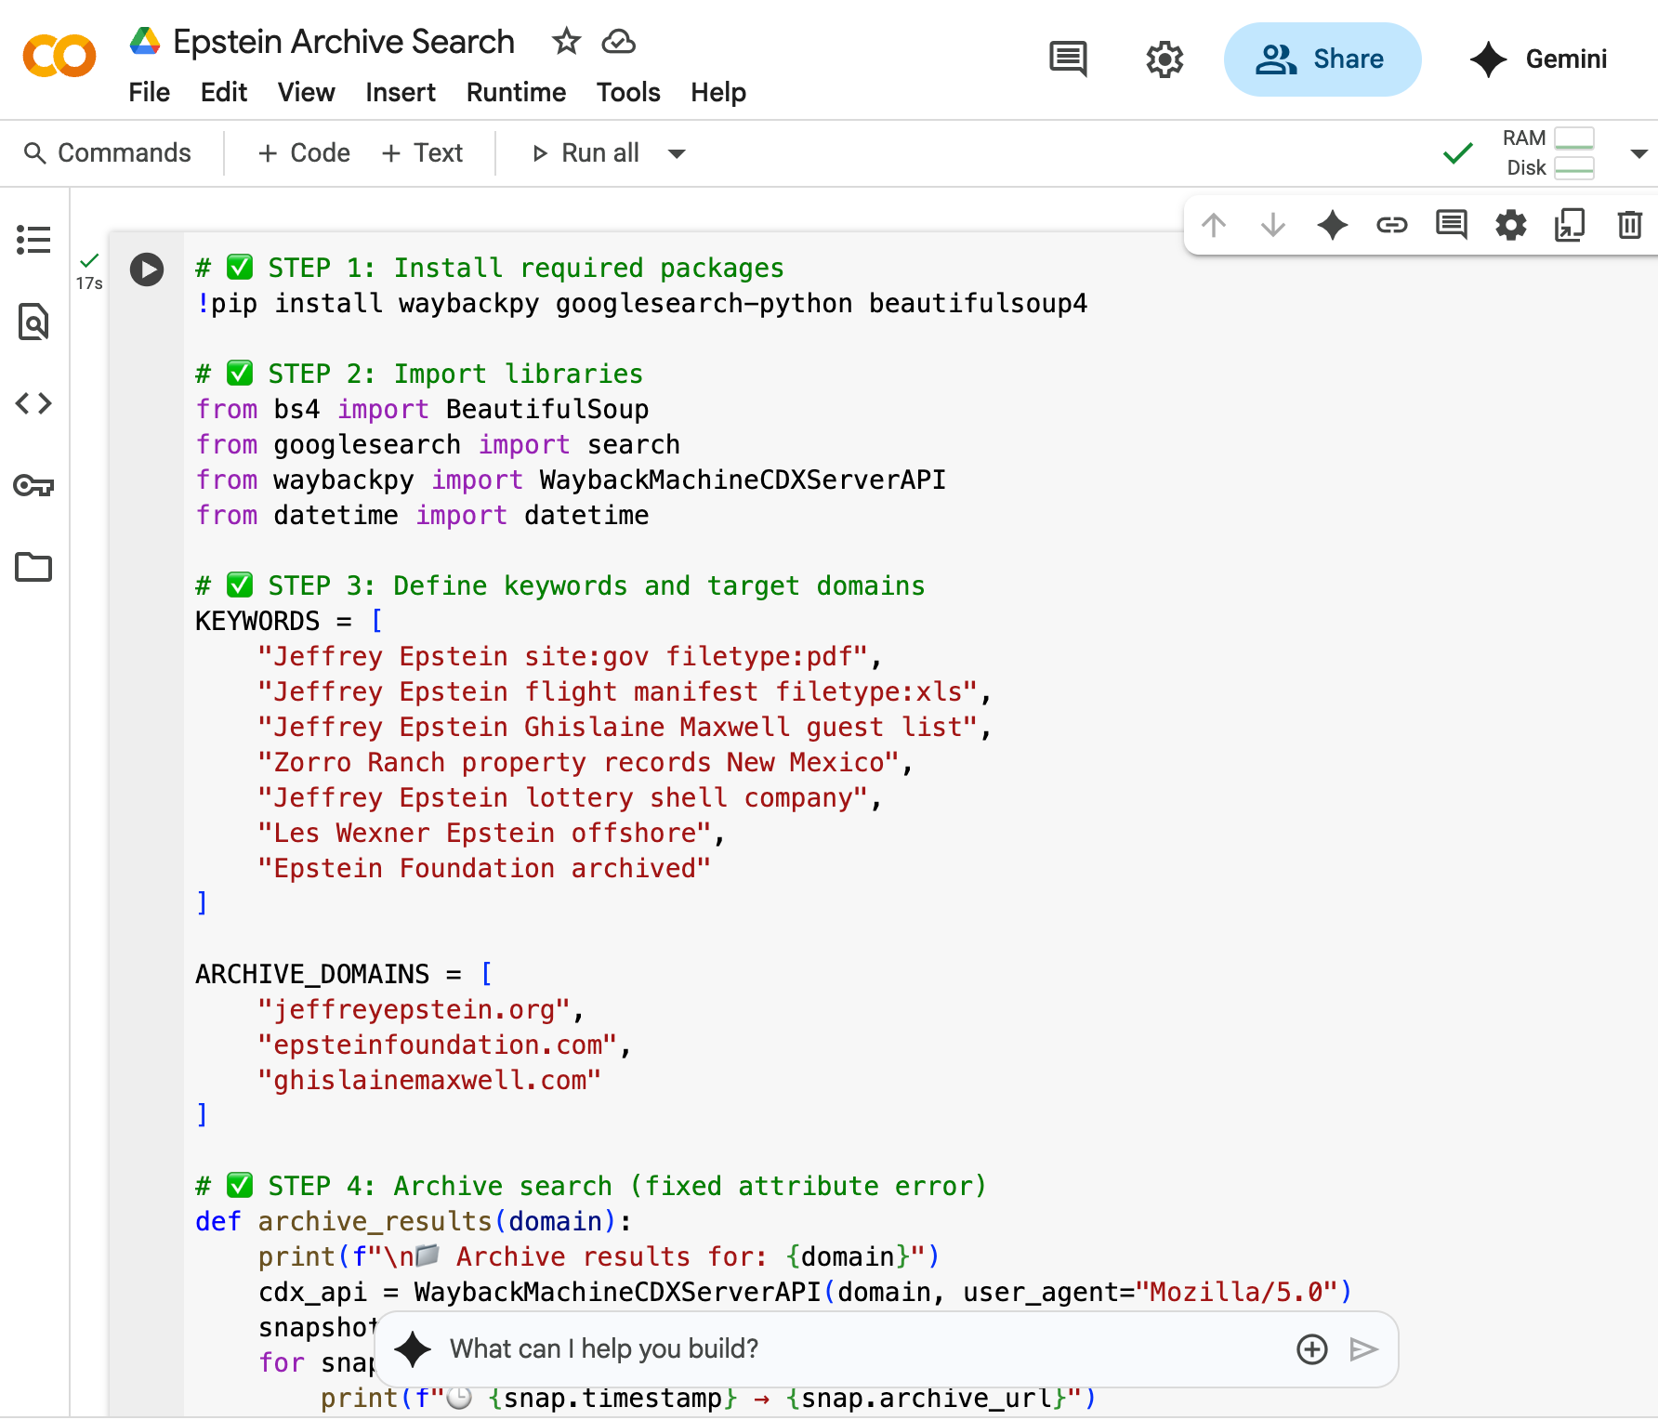This screenshot has width=1658, height=1420.
Task: Click the Google Drive icon beside title
Action: point(144,41)
